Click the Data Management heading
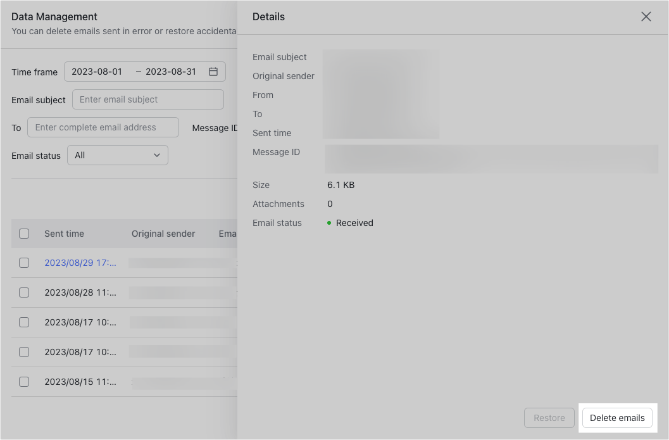This screenshot has width=669, height=440. [x=54, y=16]
